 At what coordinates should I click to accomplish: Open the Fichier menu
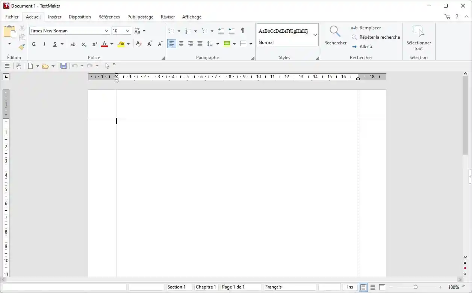point(12,17)
